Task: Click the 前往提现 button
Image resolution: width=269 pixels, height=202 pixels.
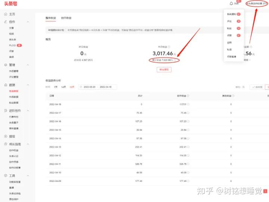Action: [x=164, y=69]
